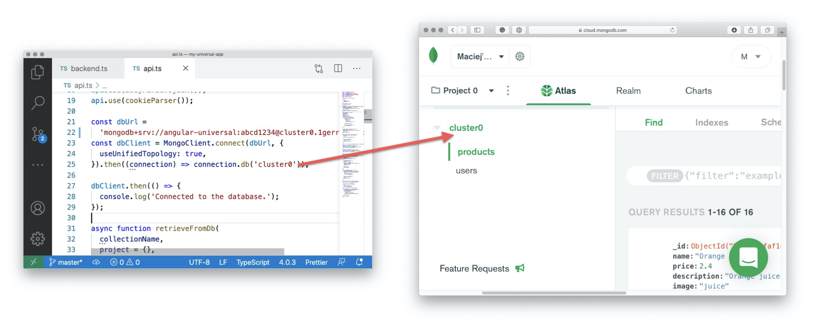Reload the MongoDB page

point(672,30)
